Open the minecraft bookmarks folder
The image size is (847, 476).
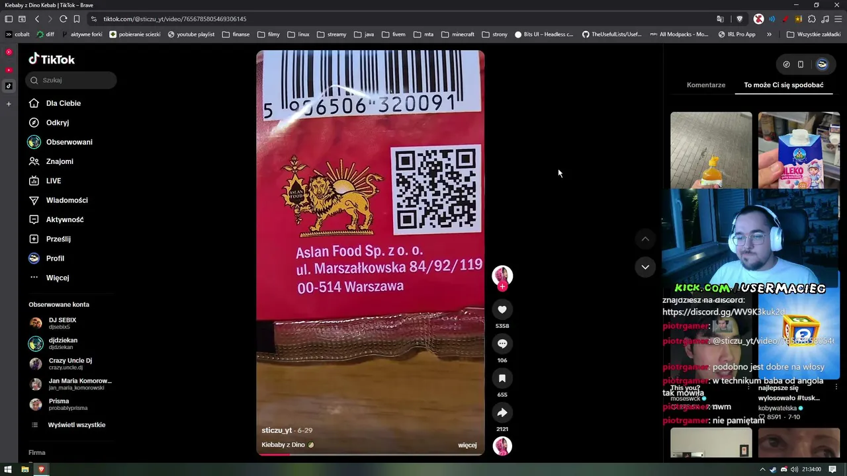click(458, 34)
